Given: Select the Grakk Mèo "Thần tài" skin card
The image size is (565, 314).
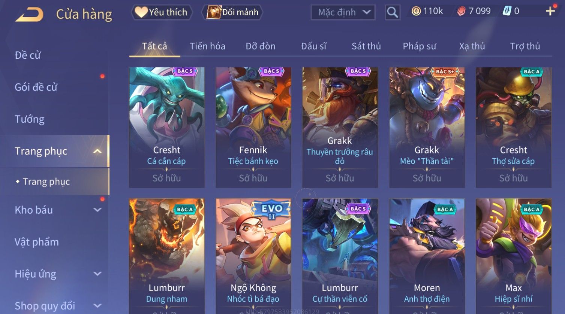Looking at the screenshot, I should coord(427,127).
